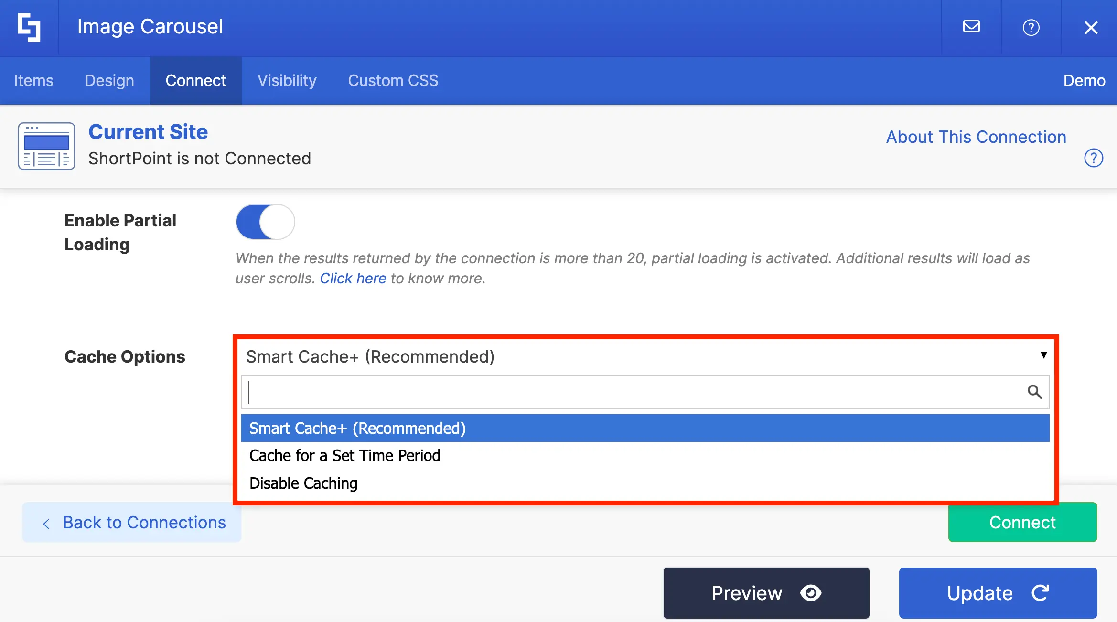The image size is (1117, 622).
Task: Open the Custom CSS tab
Action: click(x=393, y=80)
